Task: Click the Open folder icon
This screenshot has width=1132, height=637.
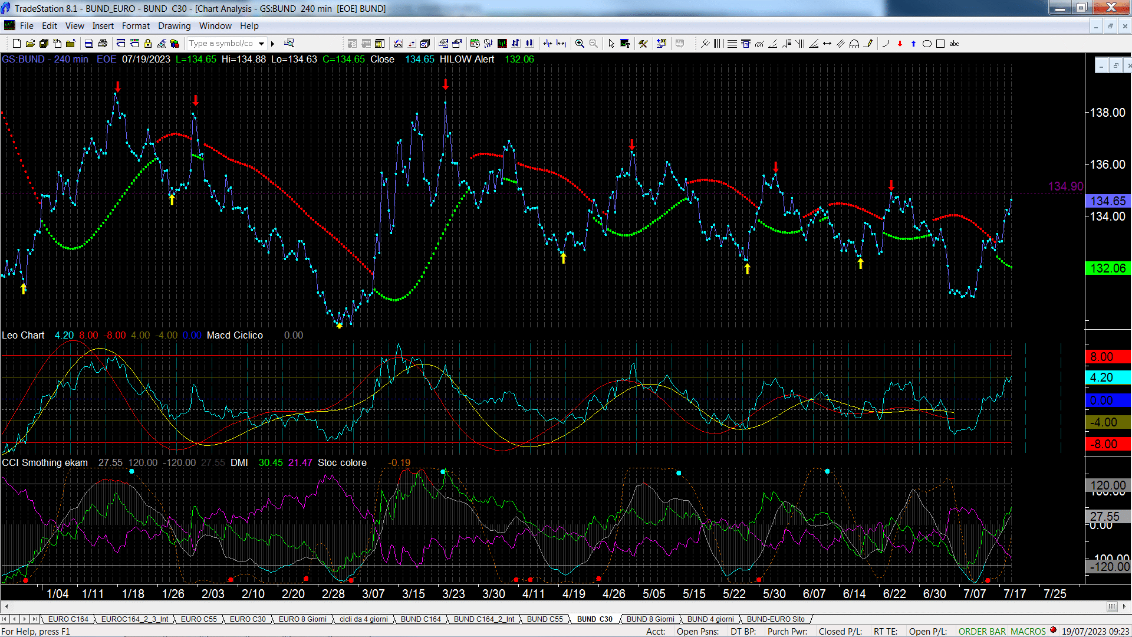Action: click(30, 44)
